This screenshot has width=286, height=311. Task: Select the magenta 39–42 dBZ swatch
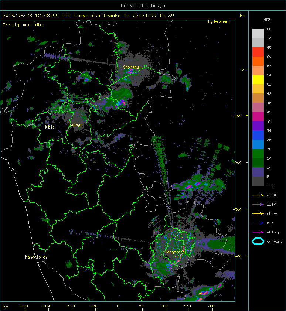tap(258, 117)
